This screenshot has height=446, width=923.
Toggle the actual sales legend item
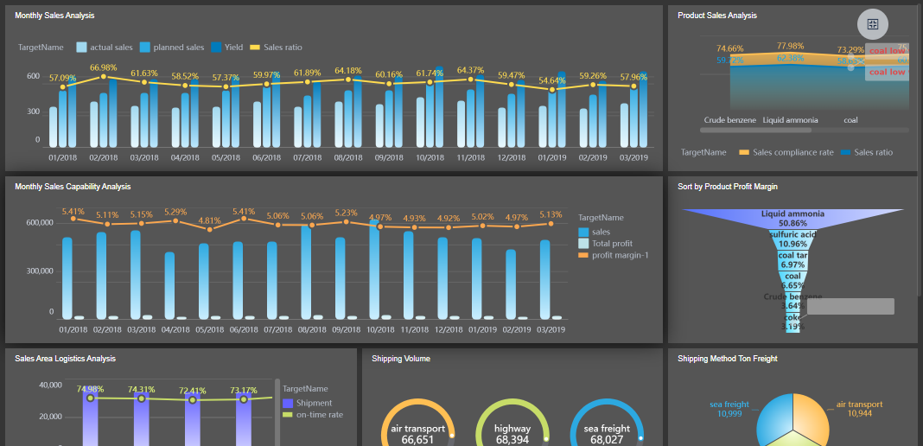point(82,48)
